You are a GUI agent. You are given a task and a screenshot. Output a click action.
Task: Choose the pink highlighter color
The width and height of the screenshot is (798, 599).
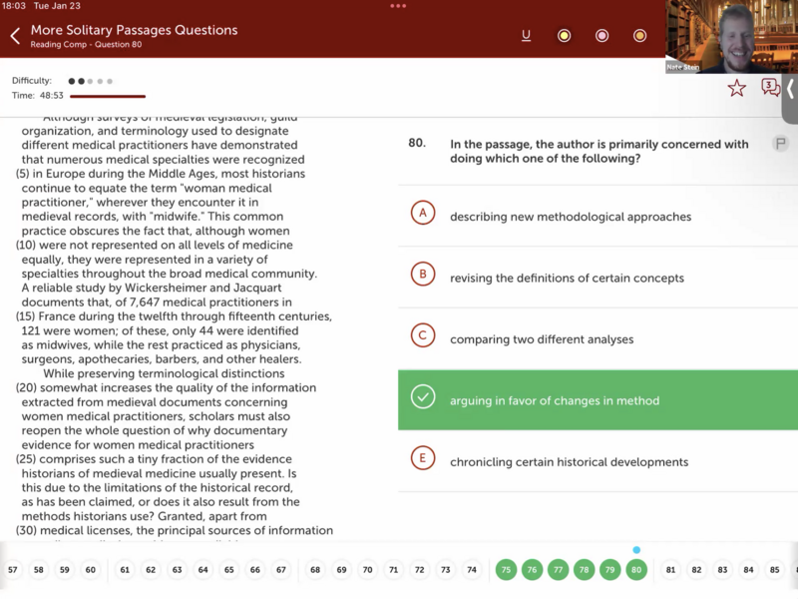tap(601, 36)
